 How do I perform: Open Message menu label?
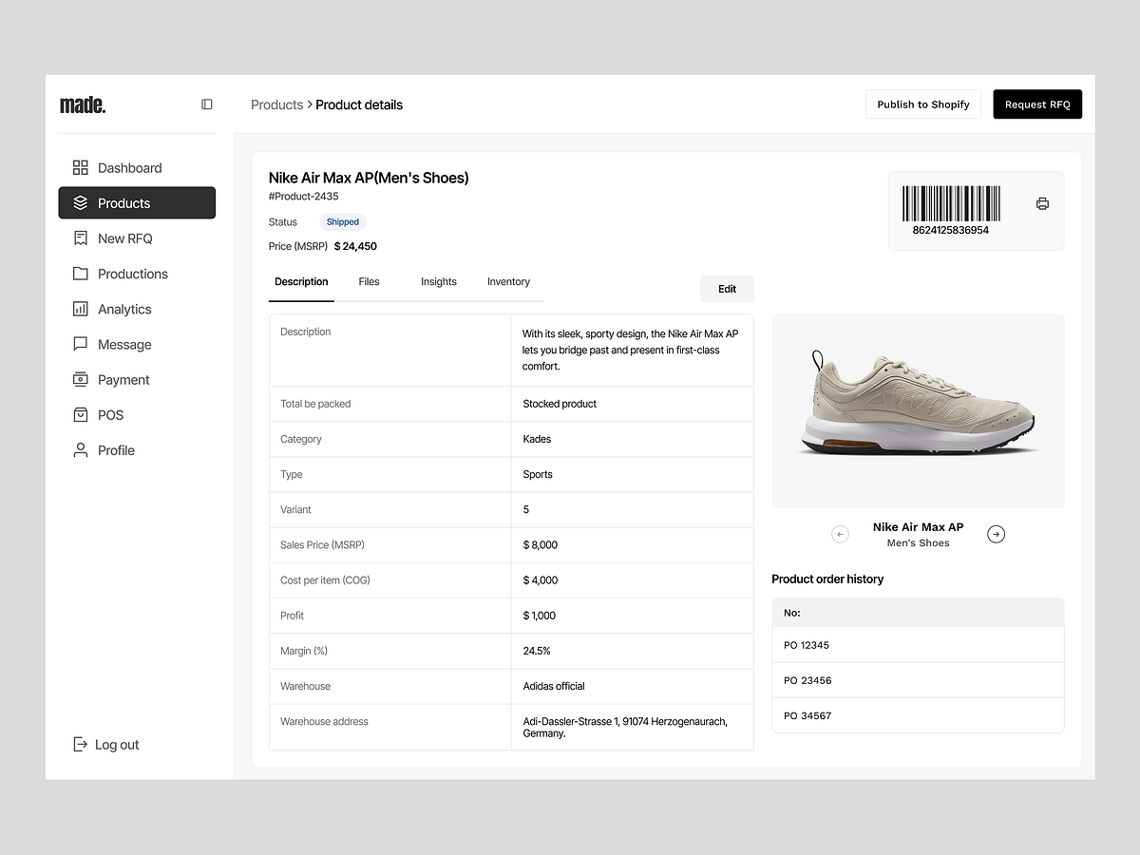(124, 345)
